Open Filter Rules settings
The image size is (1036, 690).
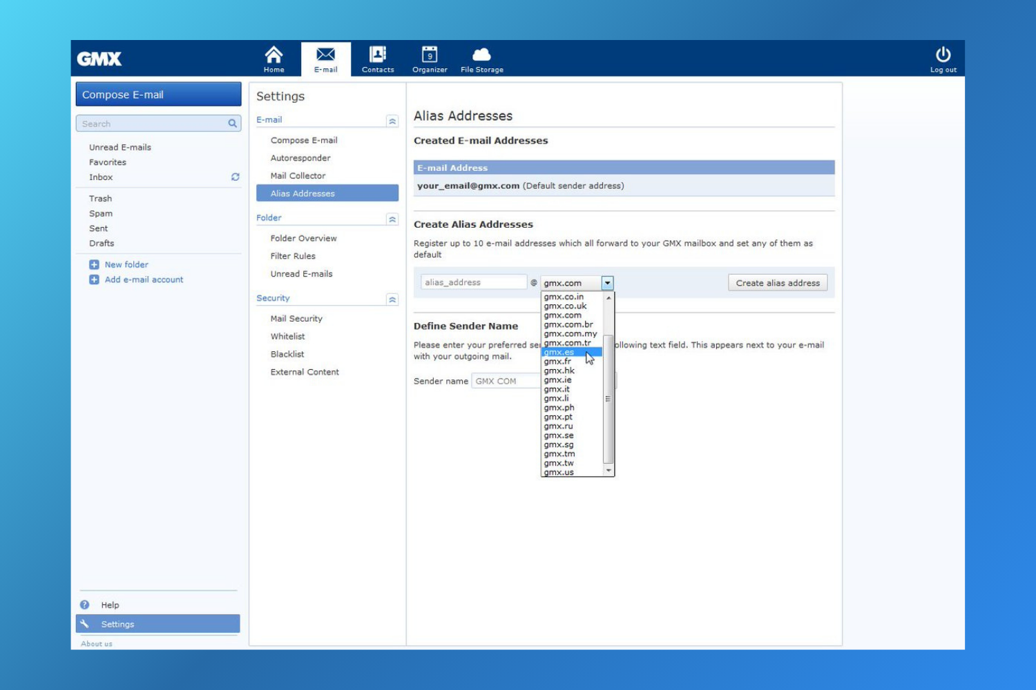tap(293, 256)
